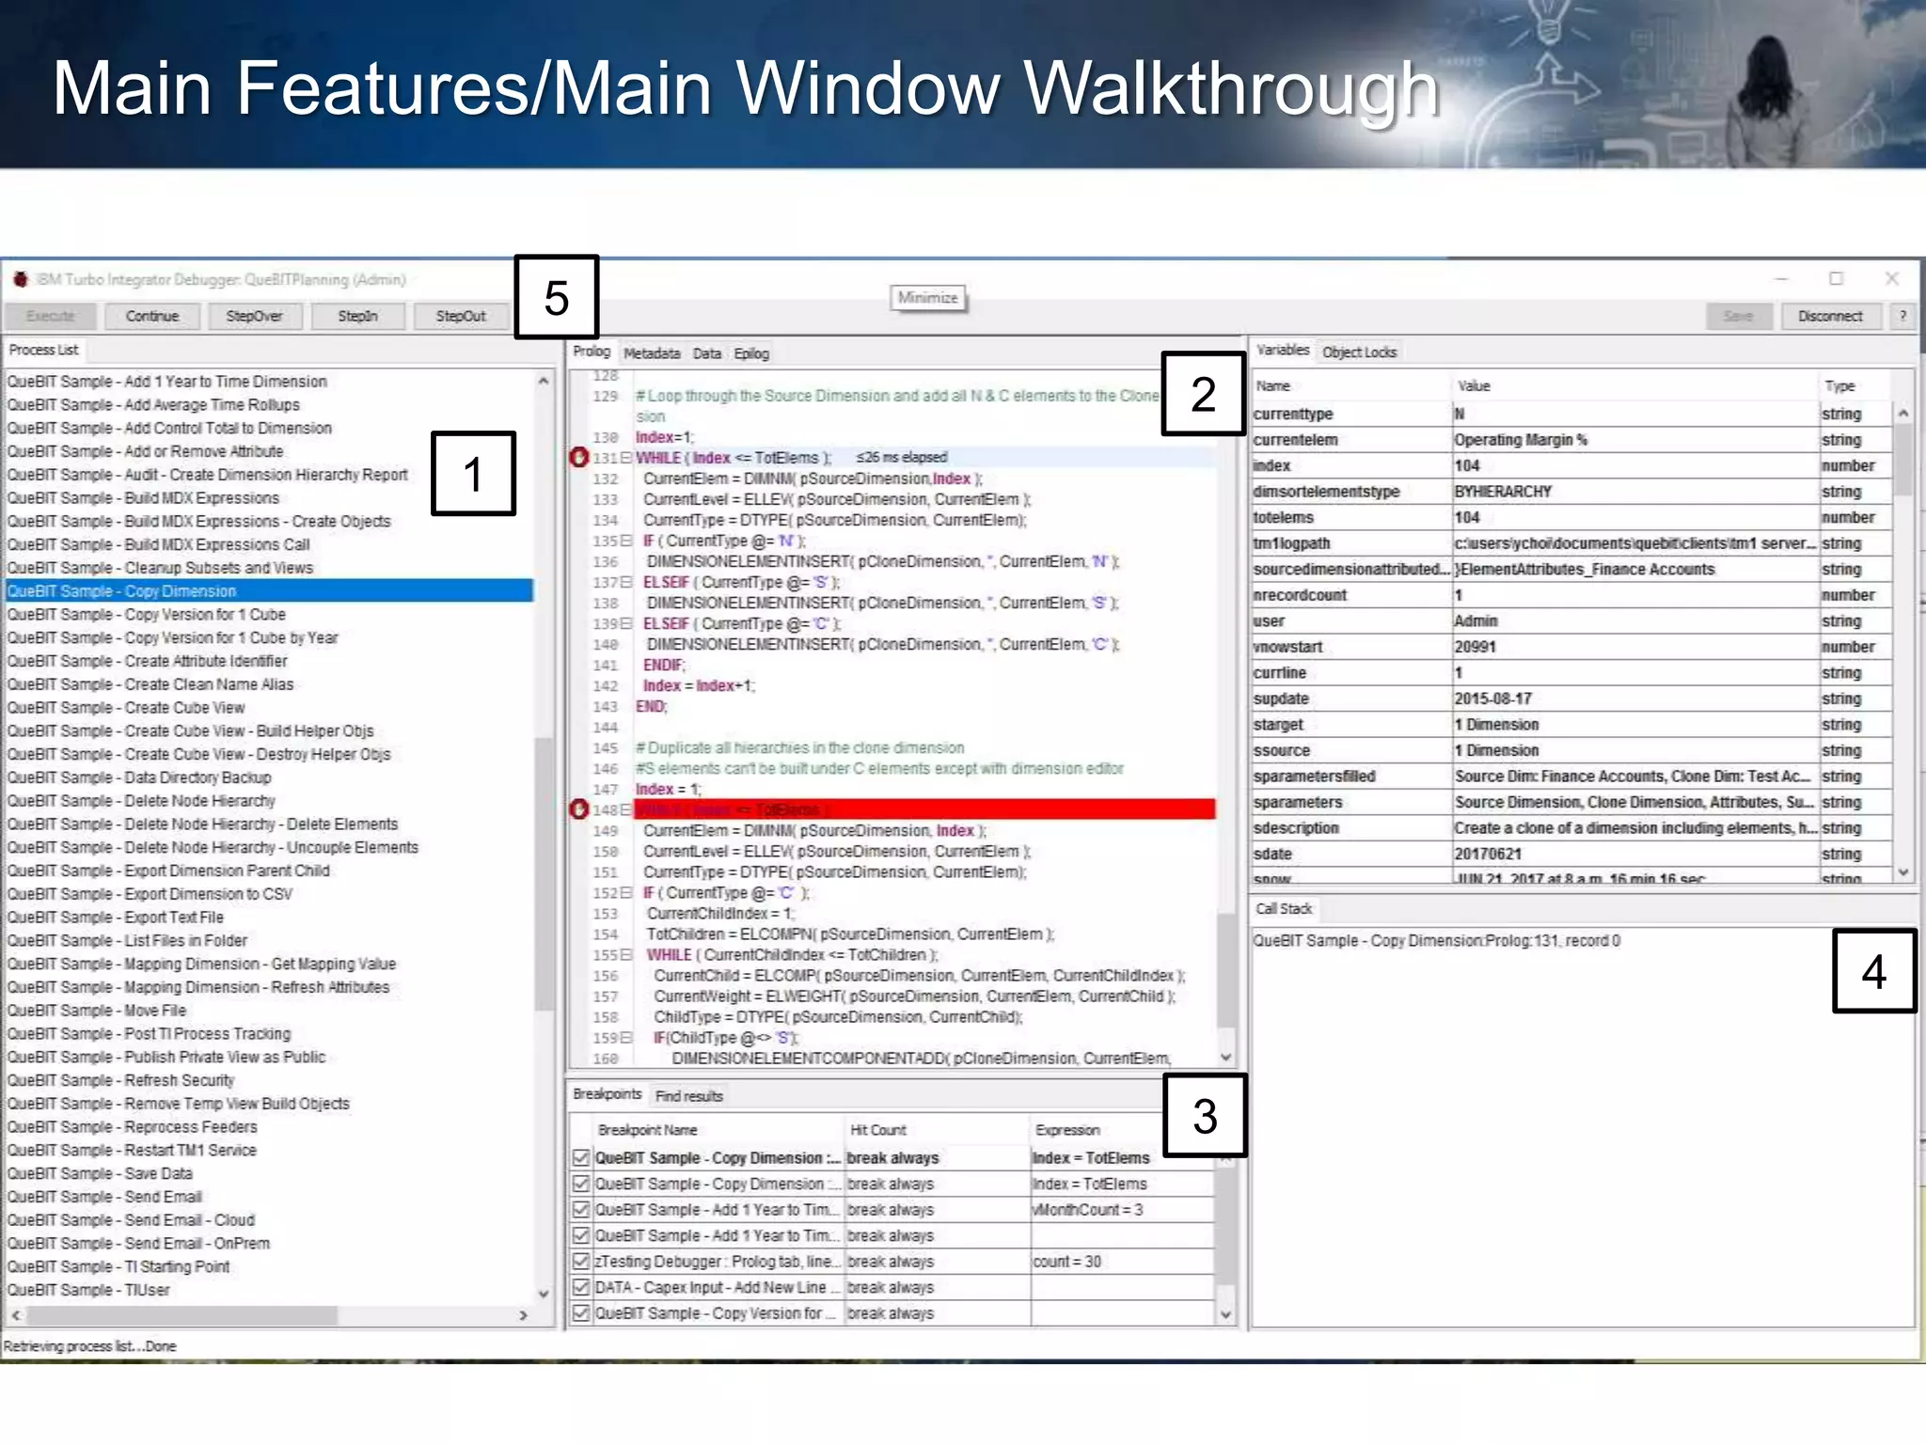
Task: Toggle Copy Version for breakpoint checkbox
Action: [581, 1313]
